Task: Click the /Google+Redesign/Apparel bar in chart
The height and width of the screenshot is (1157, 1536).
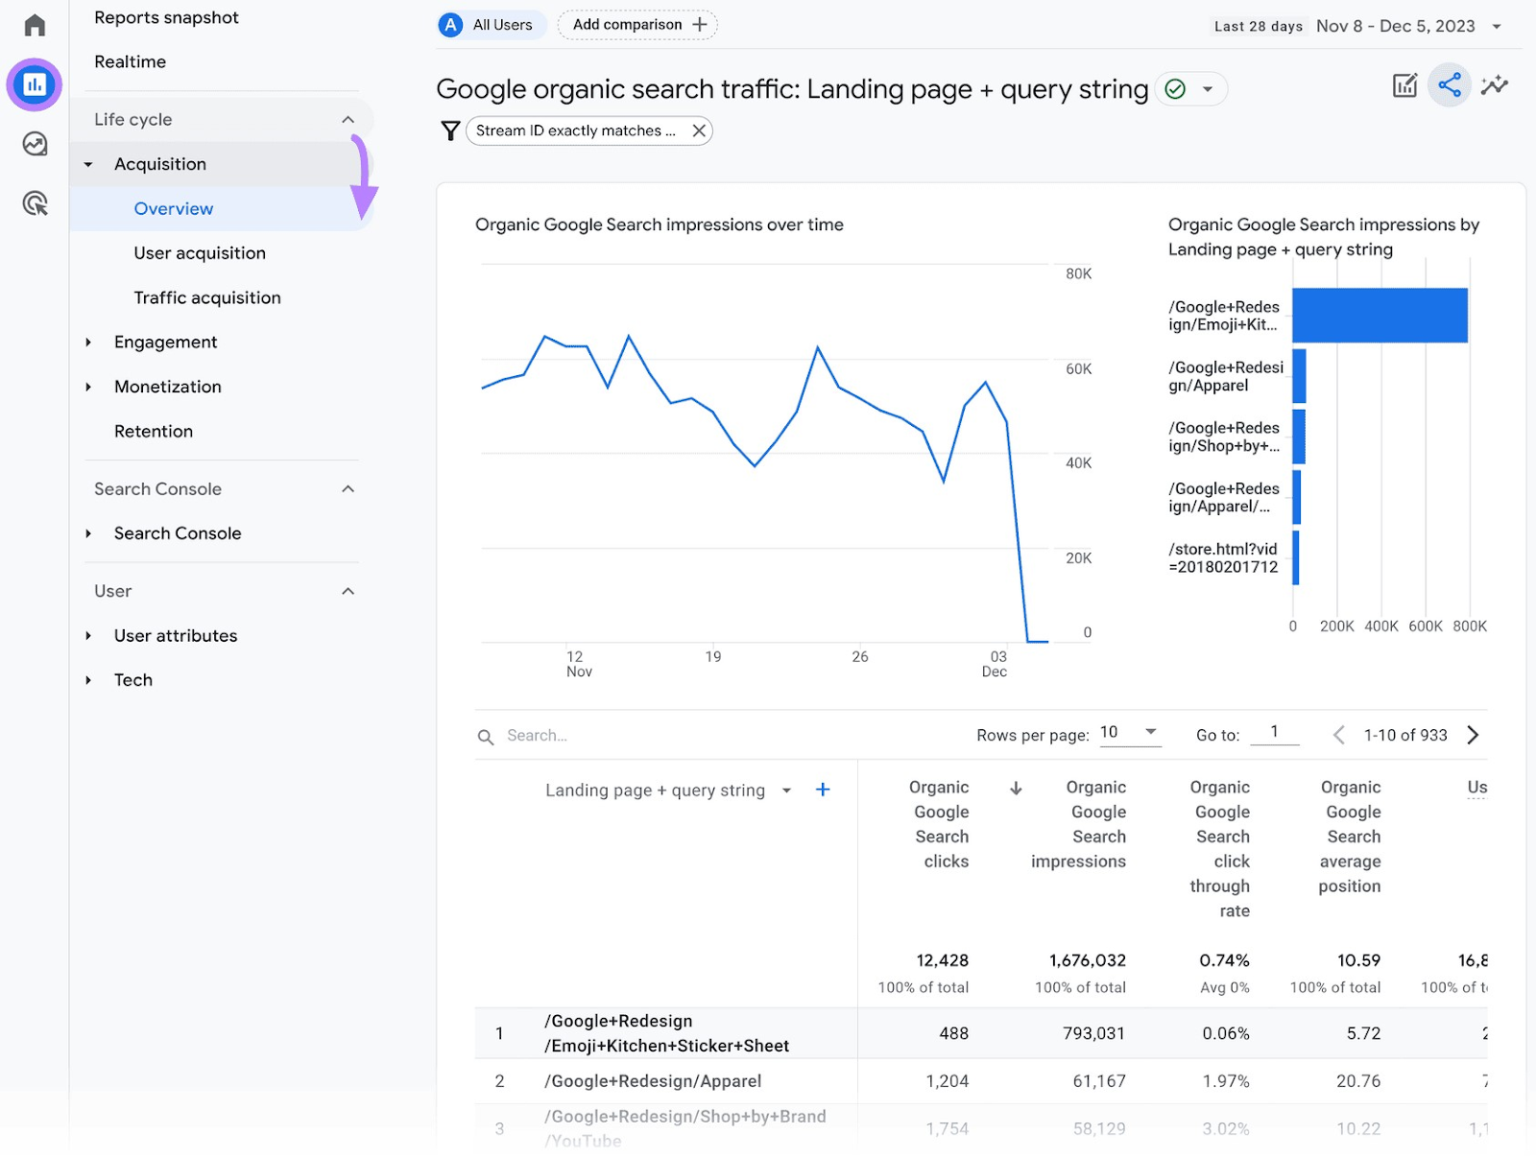Action: [x=1299, y=376]
